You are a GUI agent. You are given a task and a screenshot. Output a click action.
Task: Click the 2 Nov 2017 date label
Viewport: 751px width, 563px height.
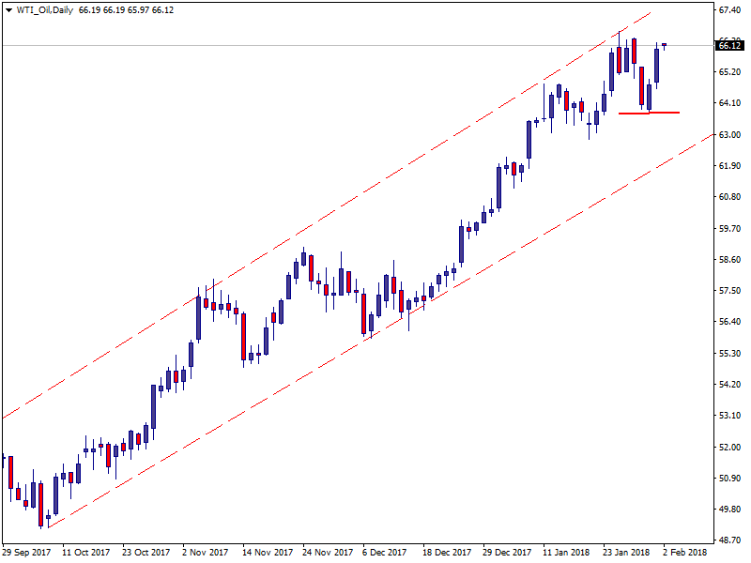click(x=205, y=553)
